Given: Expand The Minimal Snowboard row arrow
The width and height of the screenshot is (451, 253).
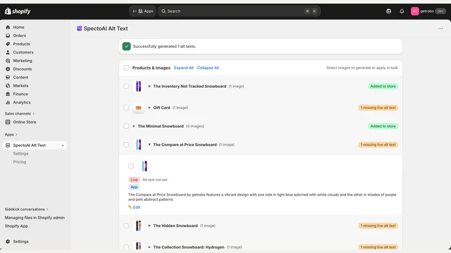Looking at the screenshot, I should 134,126.
